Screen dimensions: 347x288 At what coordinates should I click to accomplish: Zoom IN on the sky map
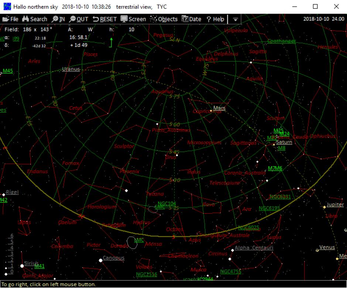pyautogui.click(x=58, y=19)
